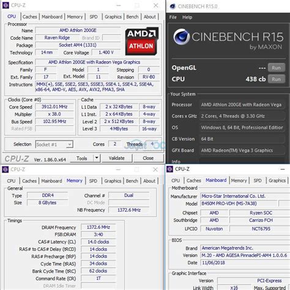
Task: Open About tab in top CPU-Z window
Action: pos(150,17)
